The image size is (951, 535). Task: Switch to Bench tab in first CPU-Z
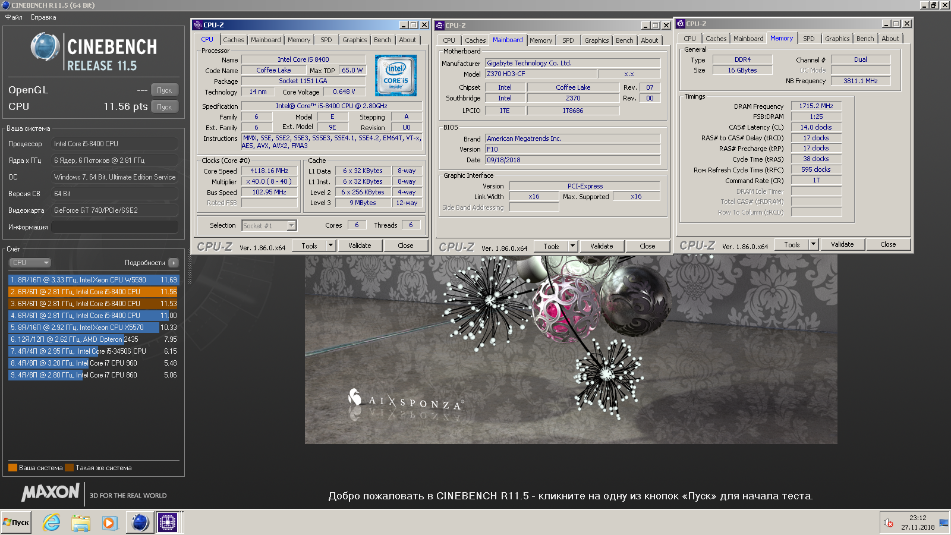coord(383,40)
